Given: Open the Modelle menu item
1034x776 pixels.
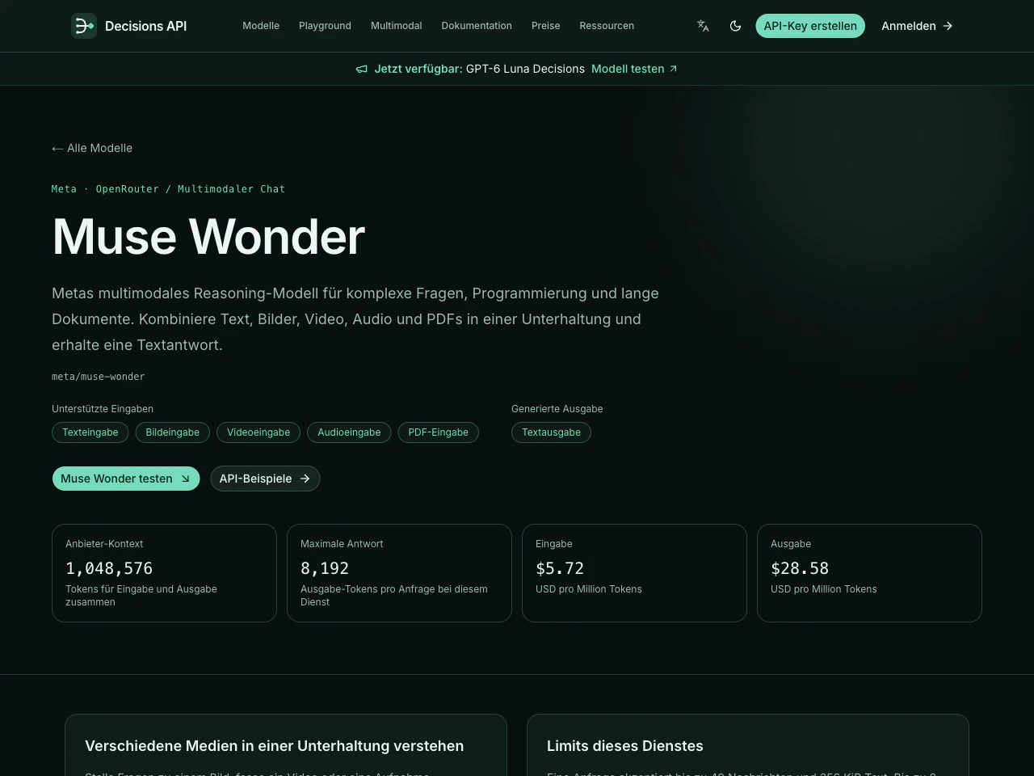Looking at the screenshot, I should point(261,26).
